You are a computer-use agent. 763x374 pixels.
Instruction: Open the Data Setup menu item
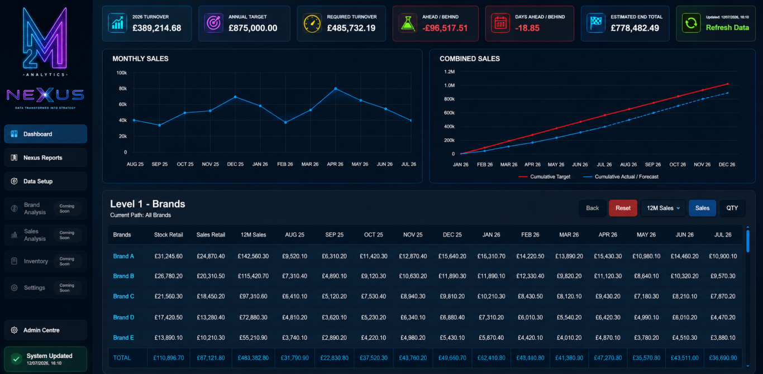(x=45, y=181)
